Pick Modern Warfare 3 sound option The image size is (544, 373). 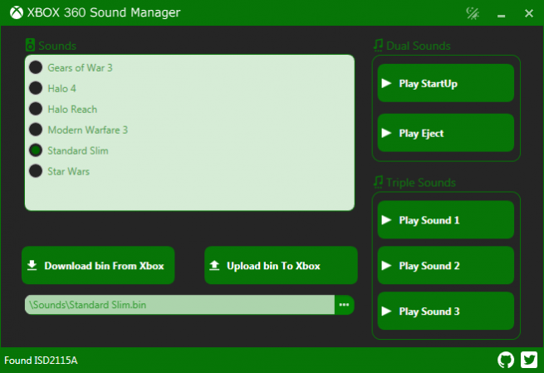(x=36, y=130)
